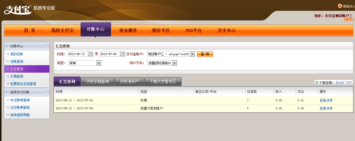Open the 支付宝账户 account dropdown
This screenshot has height=141, width=355.
coord(192,54)
